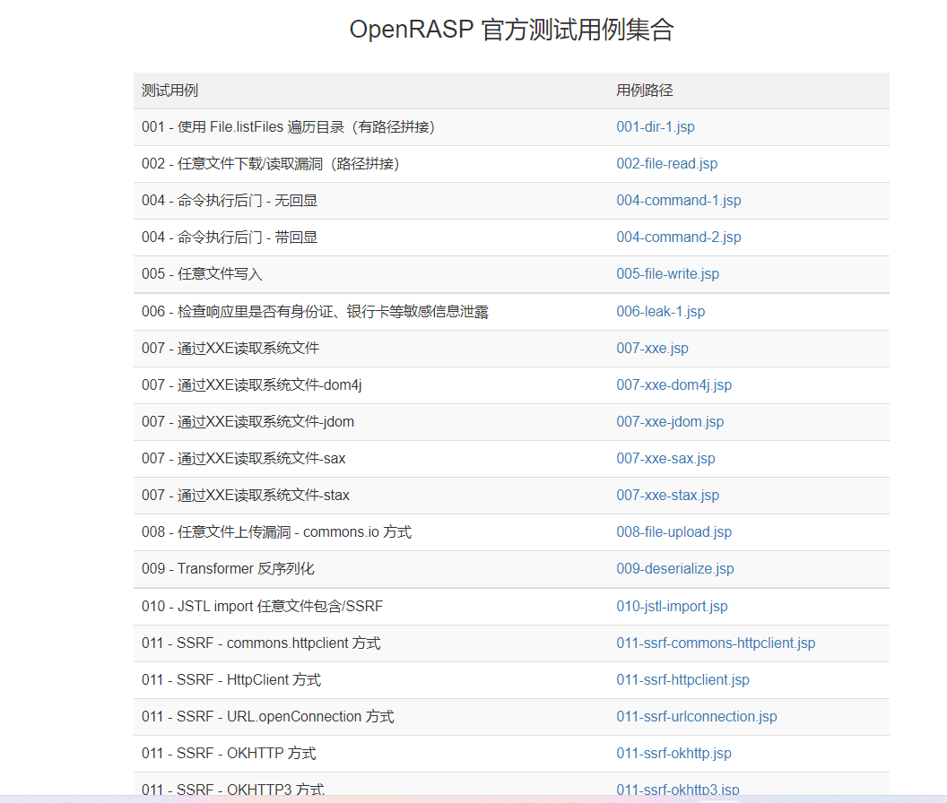Screen dimensions: 947x803
Task: Open the 010-jstl-import.jsp link
Action: coord(672,607)
